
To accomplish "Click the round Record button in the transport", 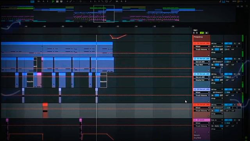I will [61, 2].
